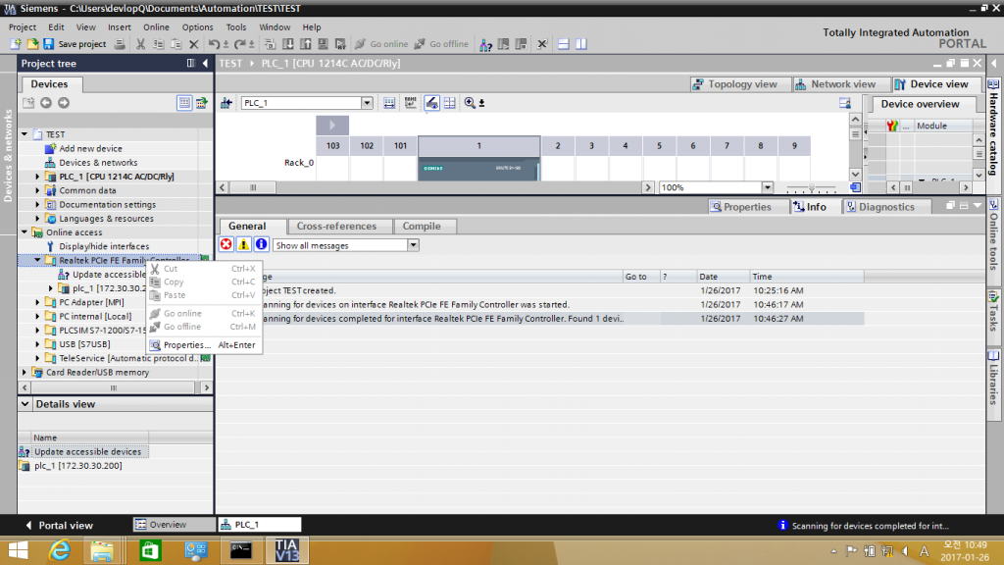1004x565 pixels.
Task: Expand the Card Reader/USB memory node
Action: (x=25, y=372)
